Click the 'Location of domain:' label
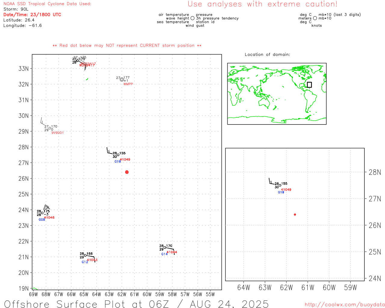This screenshot has height=308, width=385. click(x=267, y=54)
